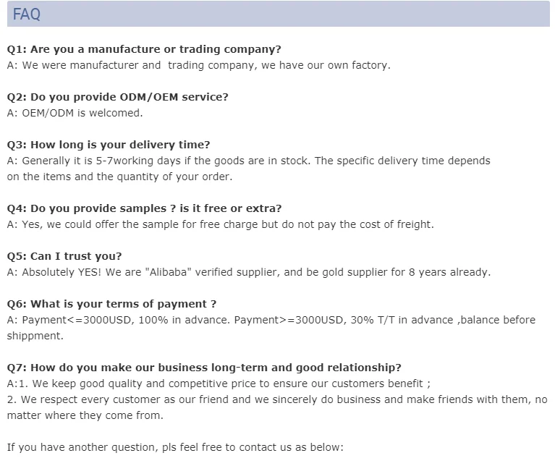Click the answer about cost of freight
This screenshot has width=555, height=466.
point(220,224)
